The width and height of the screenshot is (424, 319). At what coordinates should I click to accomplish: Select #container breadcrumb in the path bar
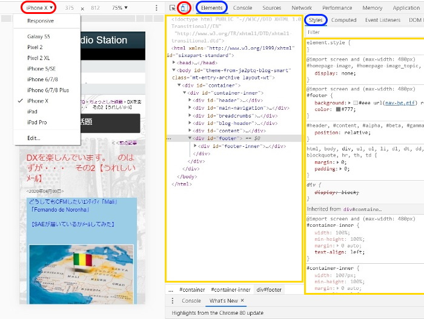tap(192, 290)
